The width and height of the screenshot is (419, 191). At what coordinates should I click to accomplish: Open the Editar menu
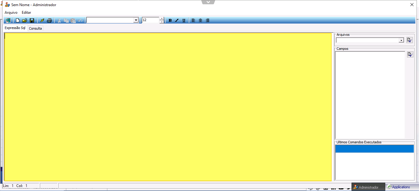point(26,13)
